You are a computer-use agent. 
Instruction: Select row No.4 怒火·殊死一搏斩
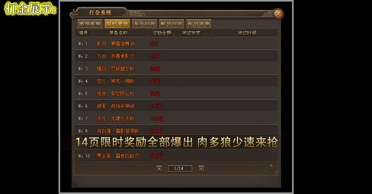[176, 81]
